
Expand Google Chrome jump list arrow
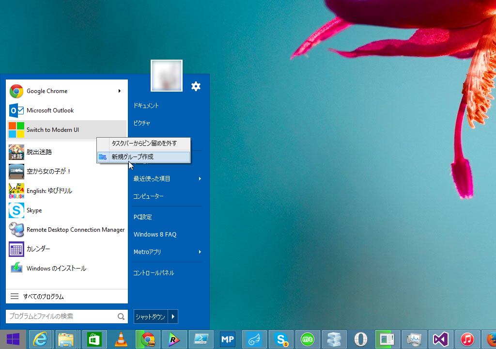click(x=120, y=91)
